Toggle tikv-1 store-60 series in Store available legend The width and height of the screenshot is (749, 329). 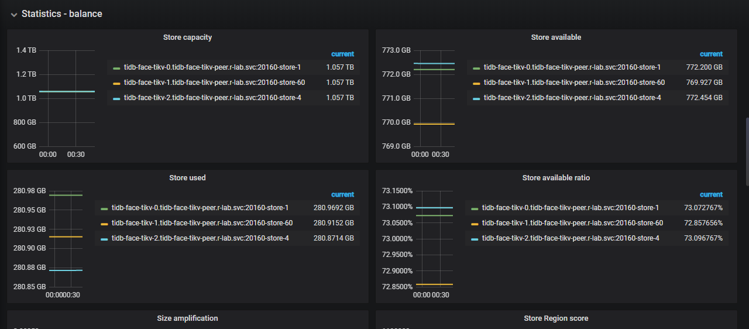pyautogui.click(x=573, y=83)
